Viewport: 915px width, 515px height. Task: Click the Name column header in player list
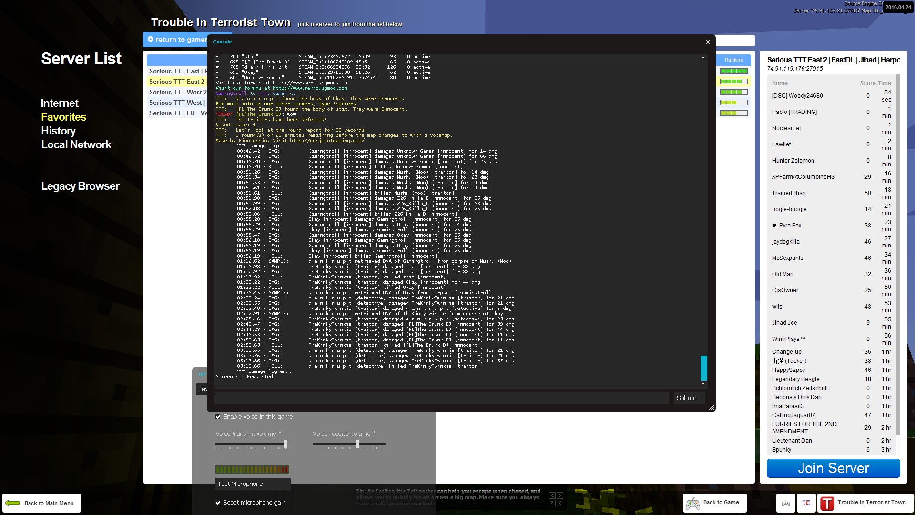(x=780, y=83)
